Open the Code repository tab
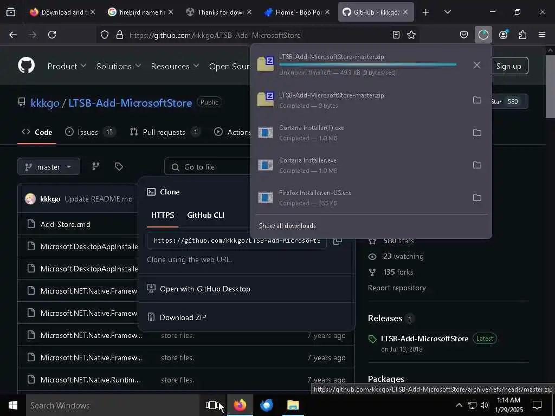 (37, 132)
